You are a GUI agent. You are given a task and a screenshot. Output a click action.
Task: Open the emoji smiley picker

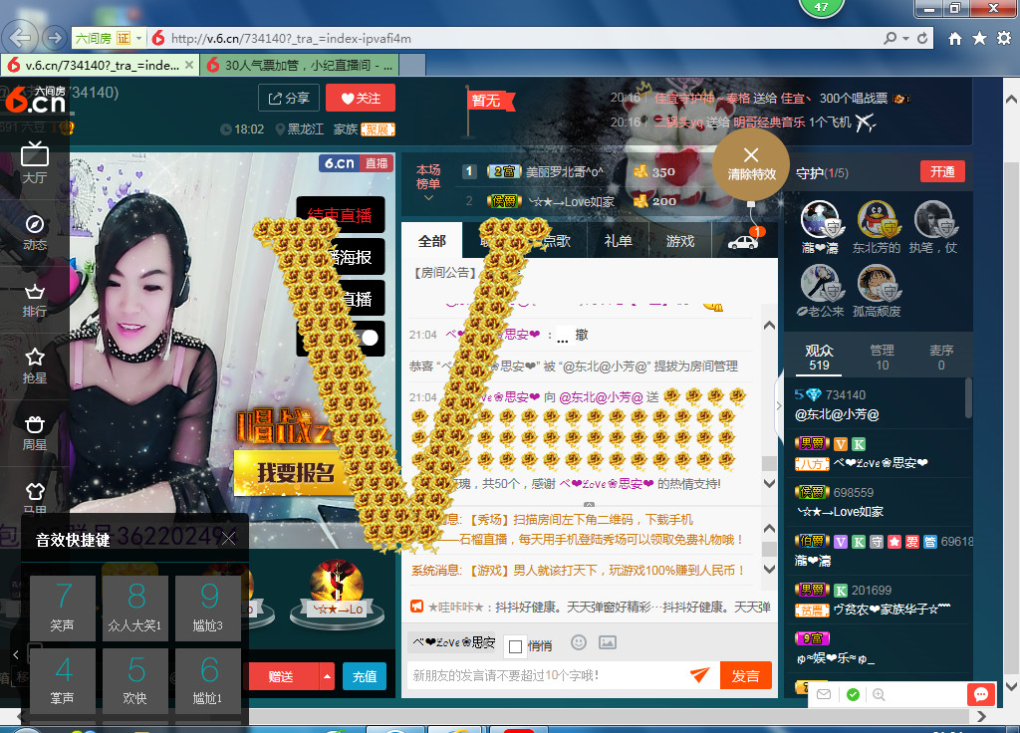579,642
